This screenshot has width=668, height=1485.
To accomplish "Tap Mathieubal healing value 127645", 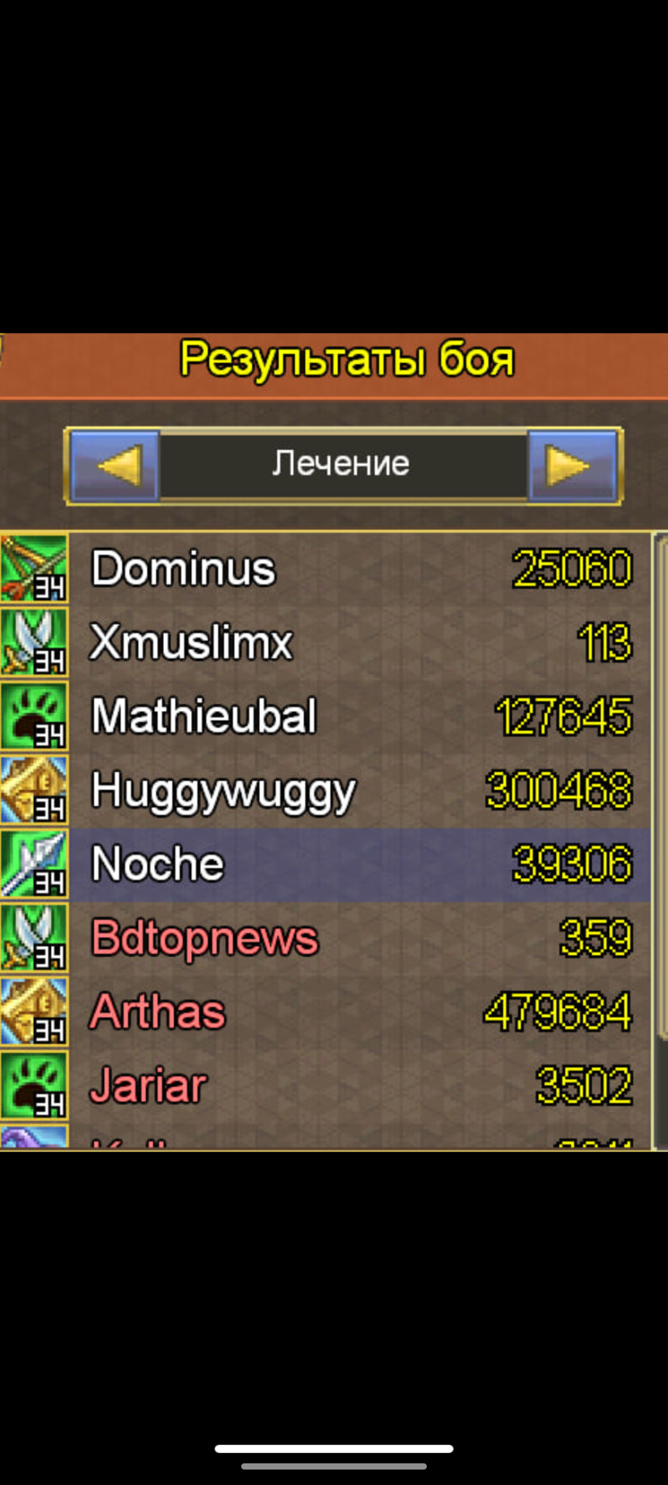I will click(564, 717).
